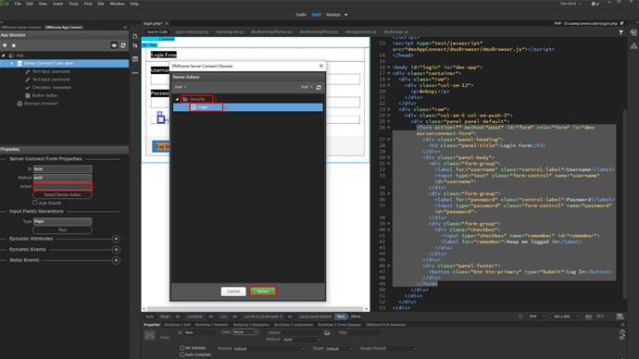Select the Server Connect Form tree row
Screen dimensions: 639x359
65,64
